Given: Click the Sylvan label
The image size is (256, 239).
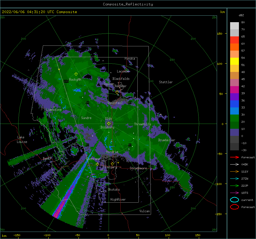Looking at the screenshot, I should (x=109, y=84).
